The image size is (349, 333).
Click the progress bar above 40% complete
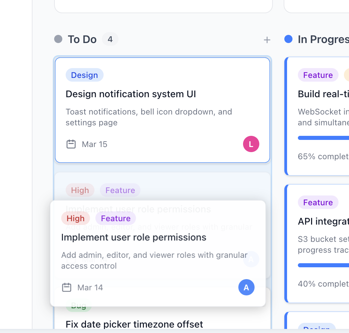323,265
